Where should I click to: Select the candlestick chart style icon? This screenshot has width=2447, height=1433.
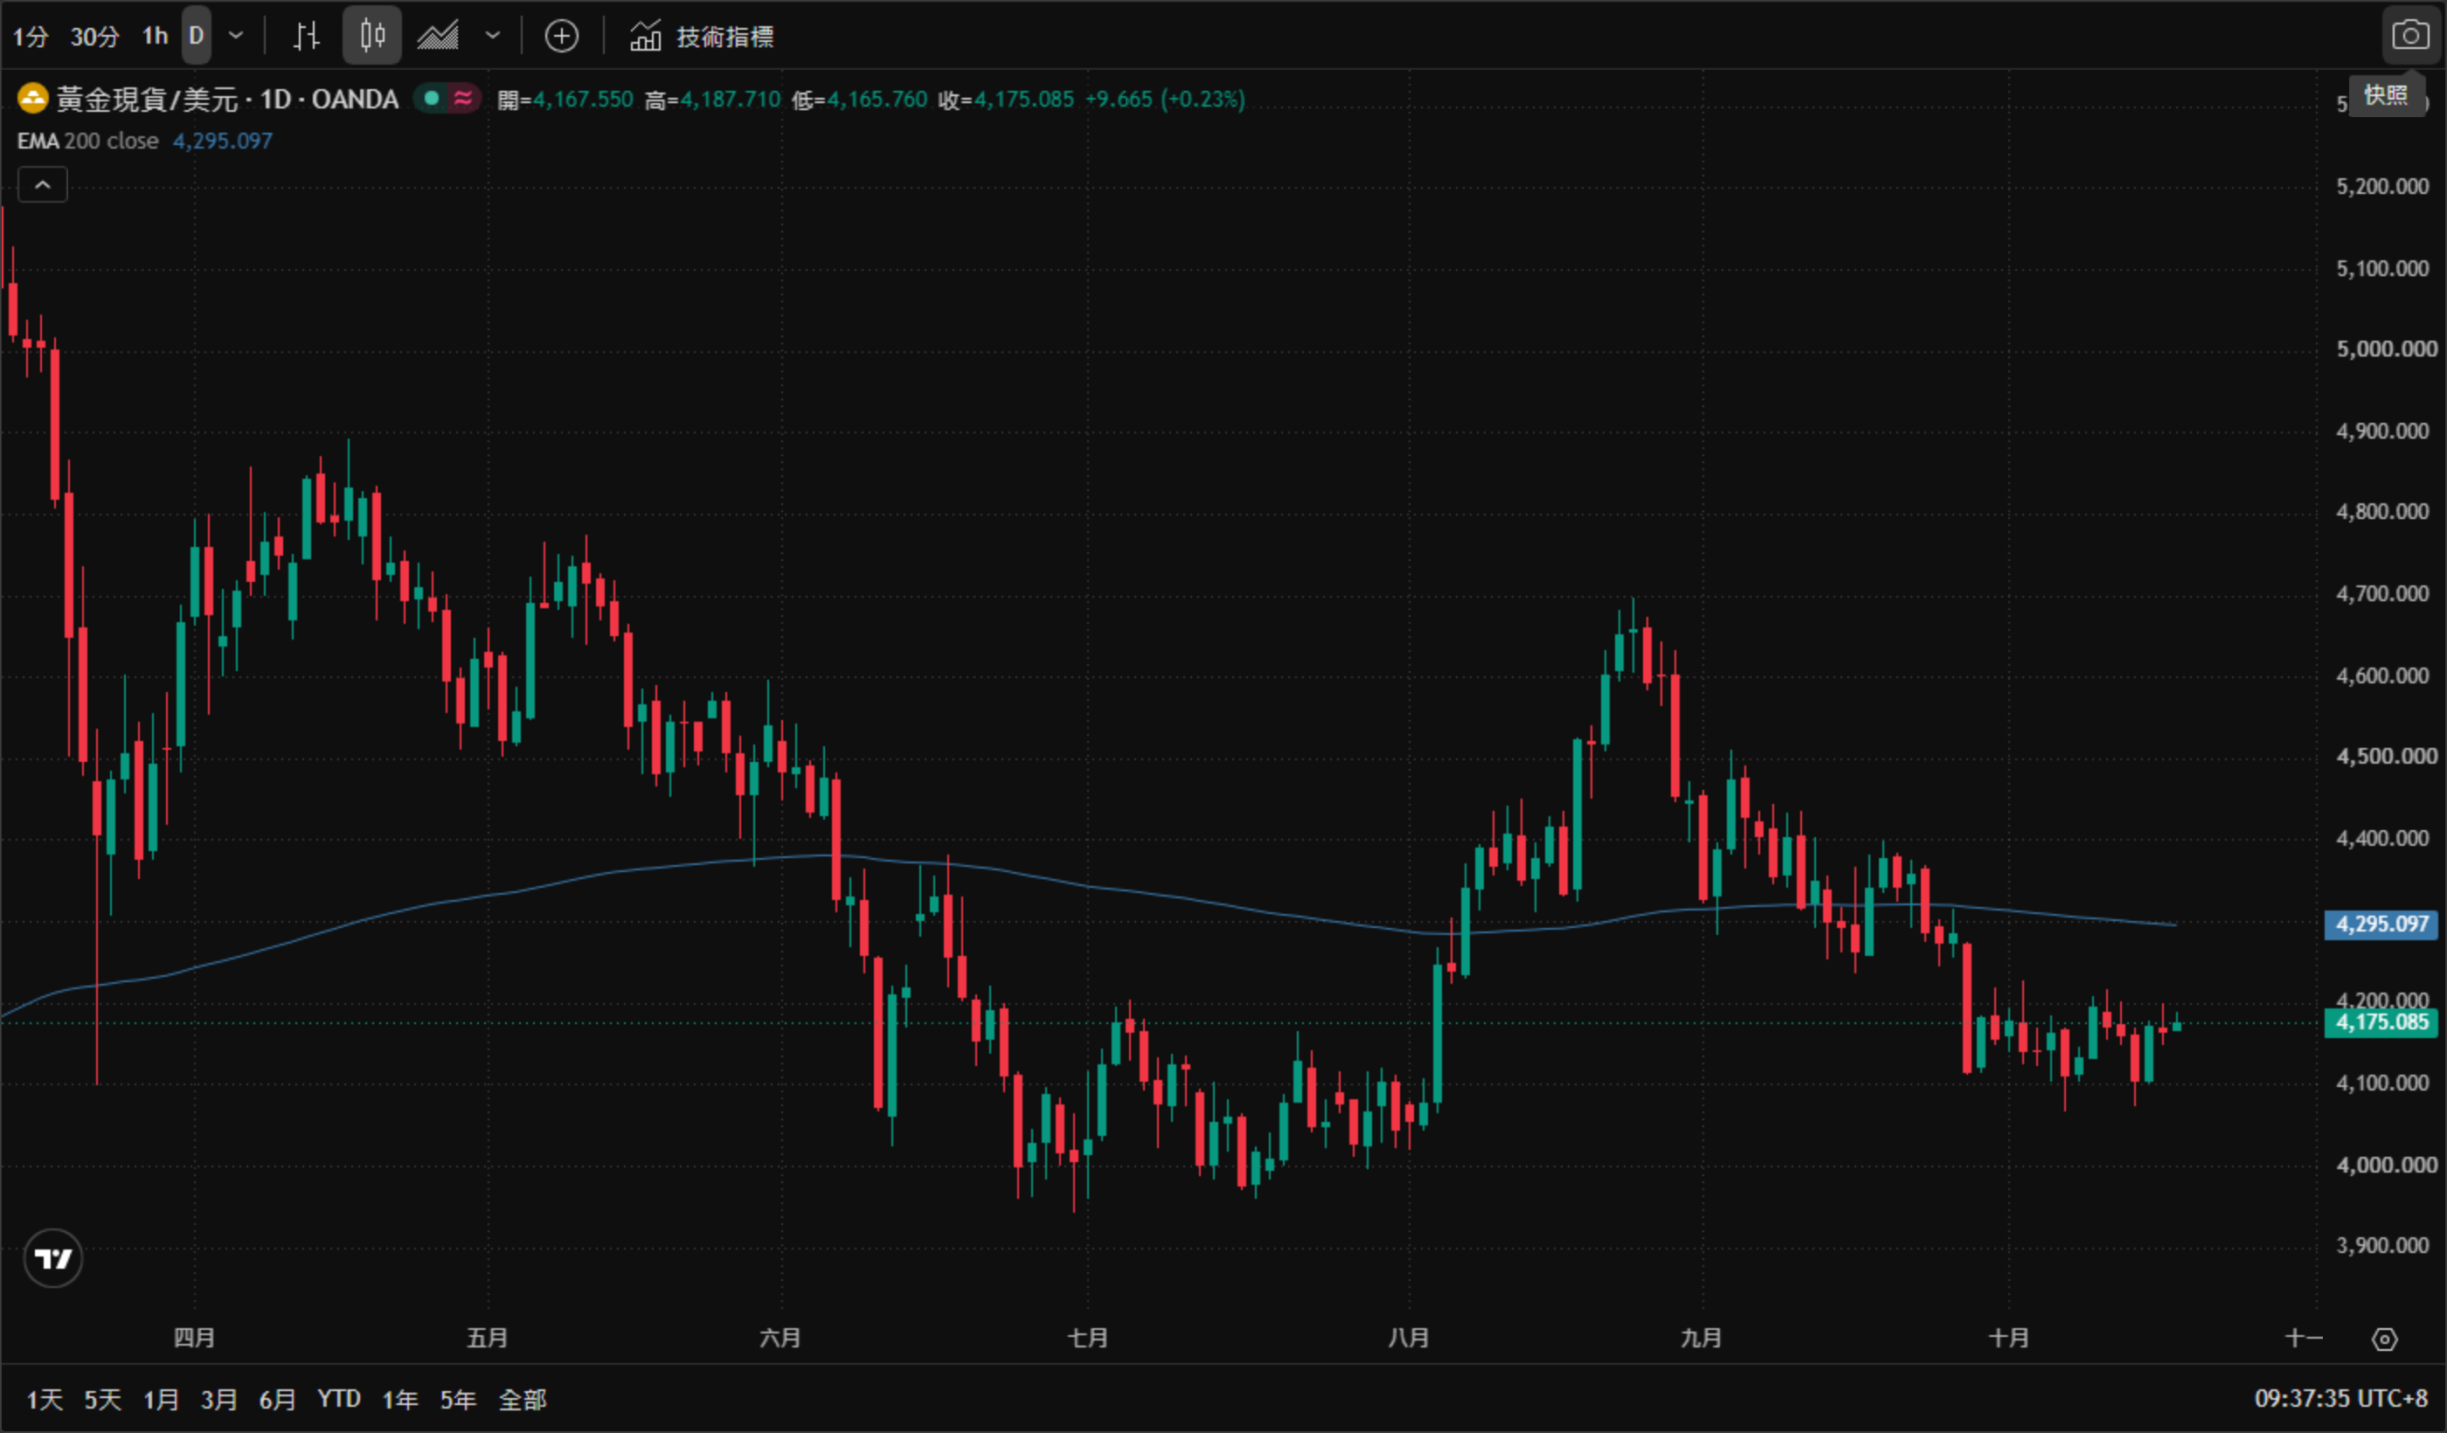coord(373,37)
